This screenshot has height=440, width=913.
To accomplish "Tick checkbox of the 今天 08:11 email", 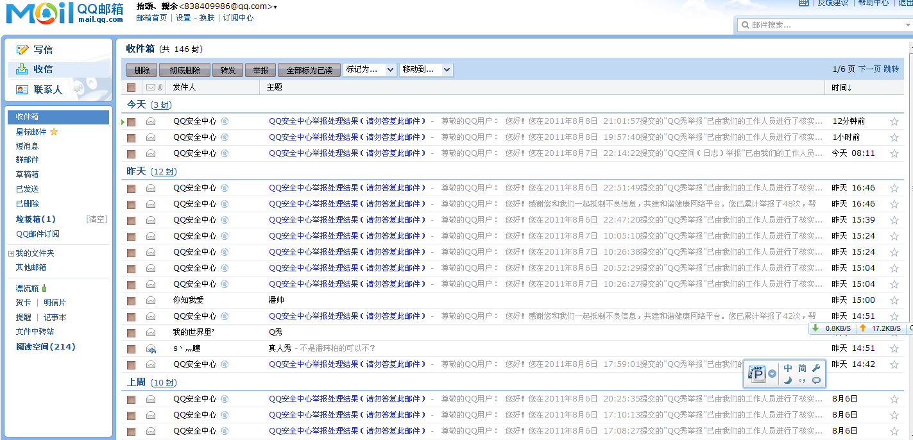I will coord(132,154).
